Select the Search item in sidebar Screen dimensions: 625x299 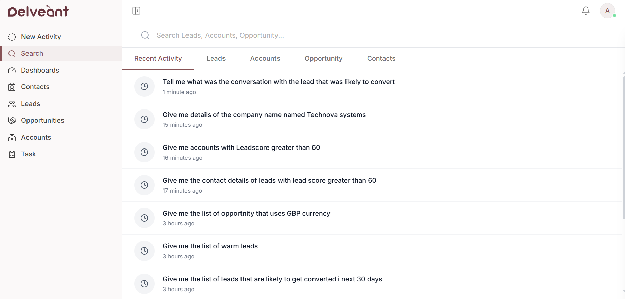click(x=32, y=54)
